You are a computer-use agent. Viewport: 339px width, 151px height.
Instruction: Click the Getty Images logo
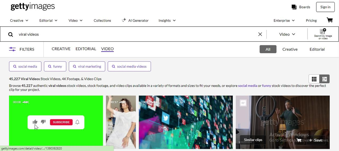coord(33,7)
